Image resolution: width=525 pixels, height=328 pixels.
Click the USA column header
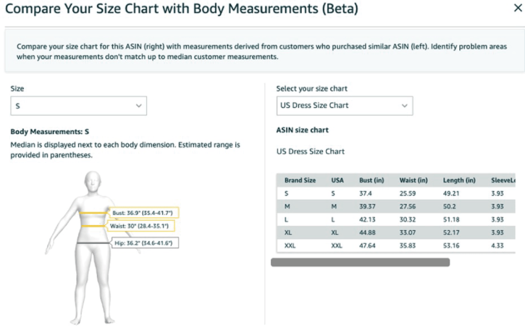pos(337,180)
